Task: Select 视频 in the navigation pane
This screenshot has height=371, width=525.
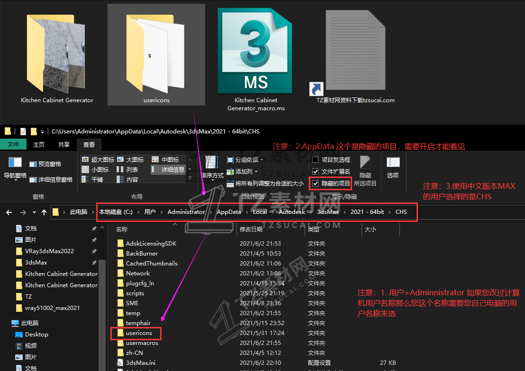Action: pos(31,345)
